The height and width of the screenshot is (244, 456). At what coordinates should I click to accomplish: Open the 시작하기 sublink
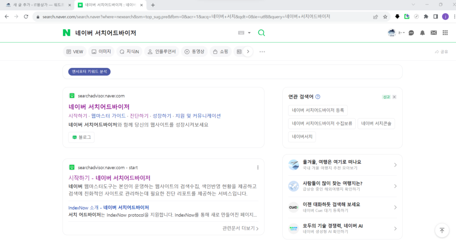pyautogui.click(x=77, y=116)
